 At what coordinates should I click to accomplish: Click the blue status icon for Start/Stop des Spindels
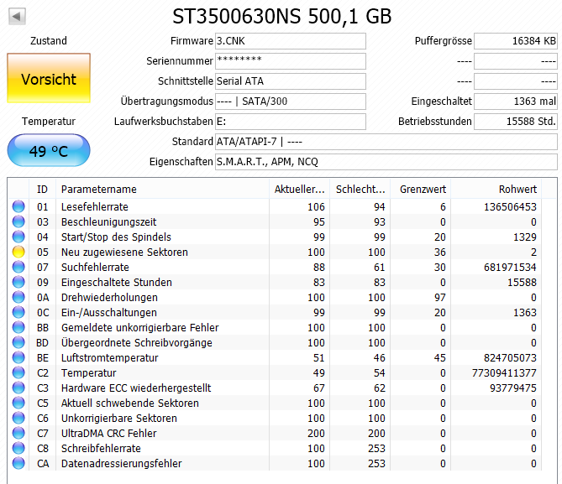pyautogui.click(x=18, y=237)
